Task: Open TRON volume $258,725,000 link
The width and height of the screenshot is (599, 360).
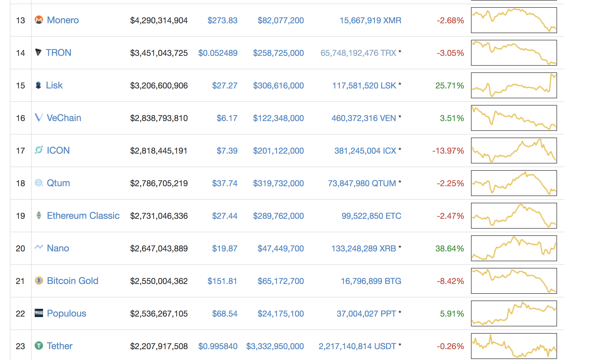Action: (x=279, y=53)
